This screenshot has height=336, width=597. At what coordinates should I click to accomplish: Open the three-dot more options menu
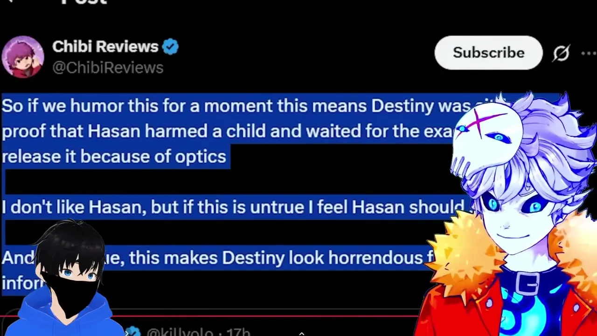(589, 53)
